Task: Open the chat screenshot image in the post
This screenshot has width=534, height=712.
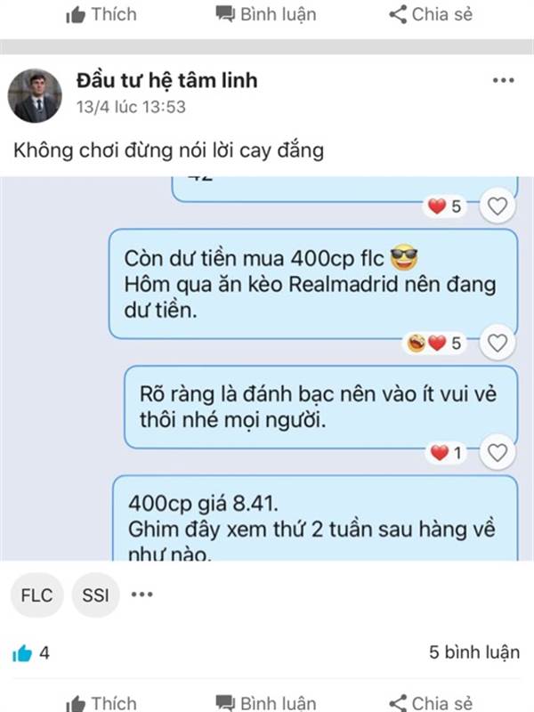Action: click(267, 368)
